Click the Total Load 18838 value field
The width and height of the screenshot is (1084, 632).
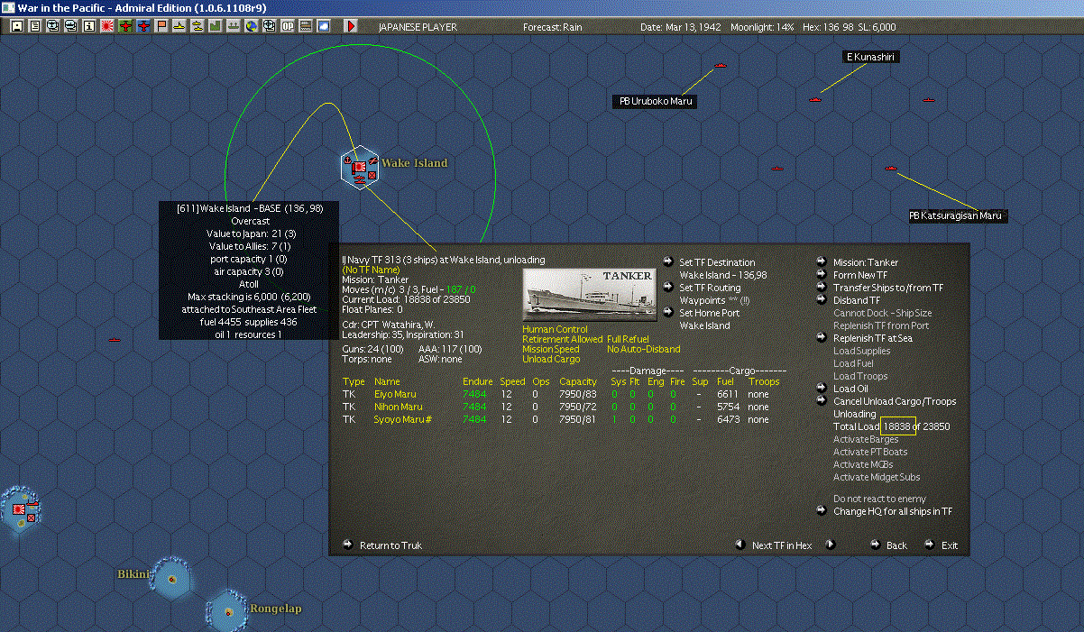(x=898, y=426)
